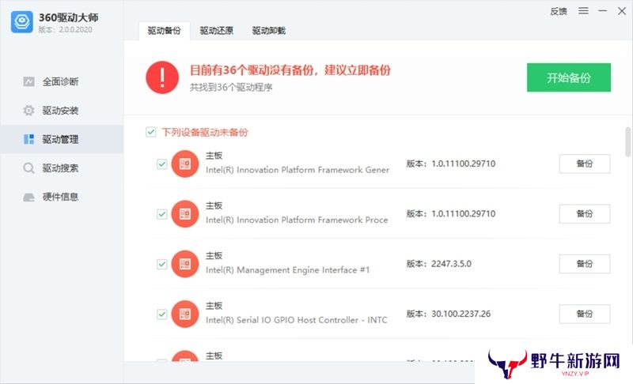The image size is (633, 384).
Task: Click the red exclamation warning icon
Action: pos(162,77)
